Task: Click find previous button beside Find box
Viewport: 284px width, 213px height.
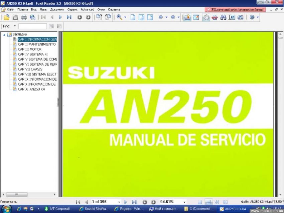Action: click(x=51, y=26)
